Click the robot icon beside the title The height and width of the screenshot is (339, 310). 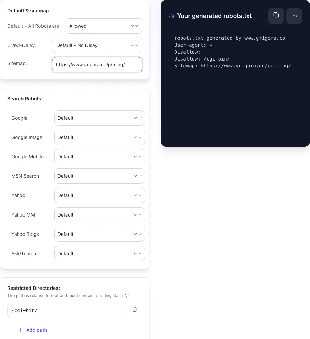(171, 16)
